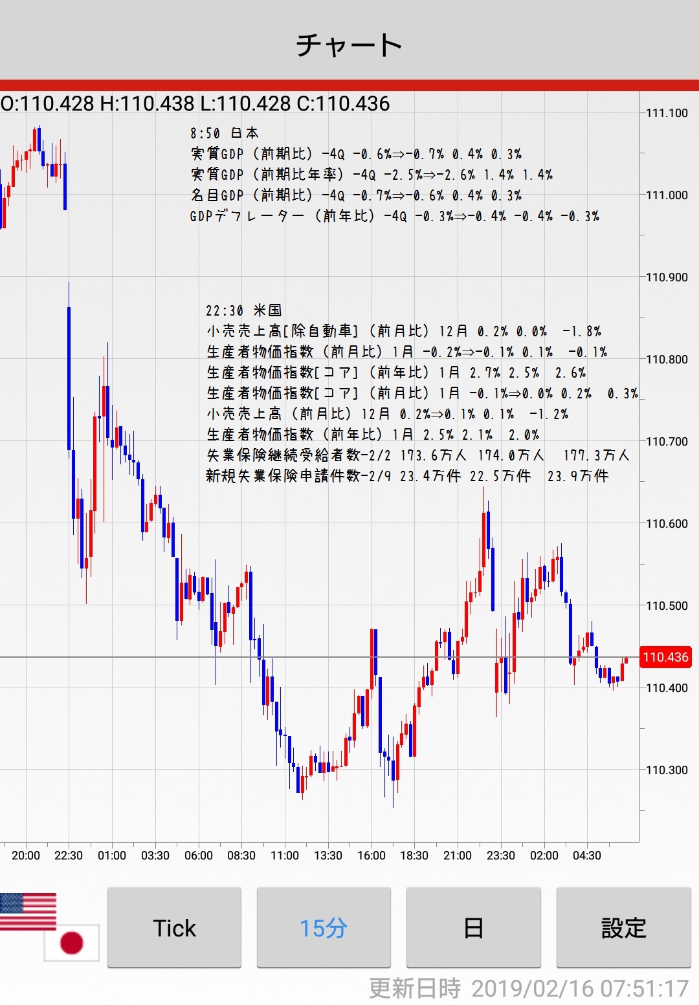Tap the red 110.436 current price tag
This screenshot has height=1005, width=699.
(665, 657)
